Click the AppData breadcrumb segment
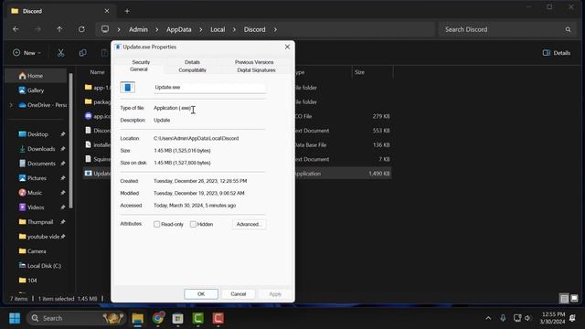Image resolution: width=585 pixels, height=329 pixels. coord(179,29)
